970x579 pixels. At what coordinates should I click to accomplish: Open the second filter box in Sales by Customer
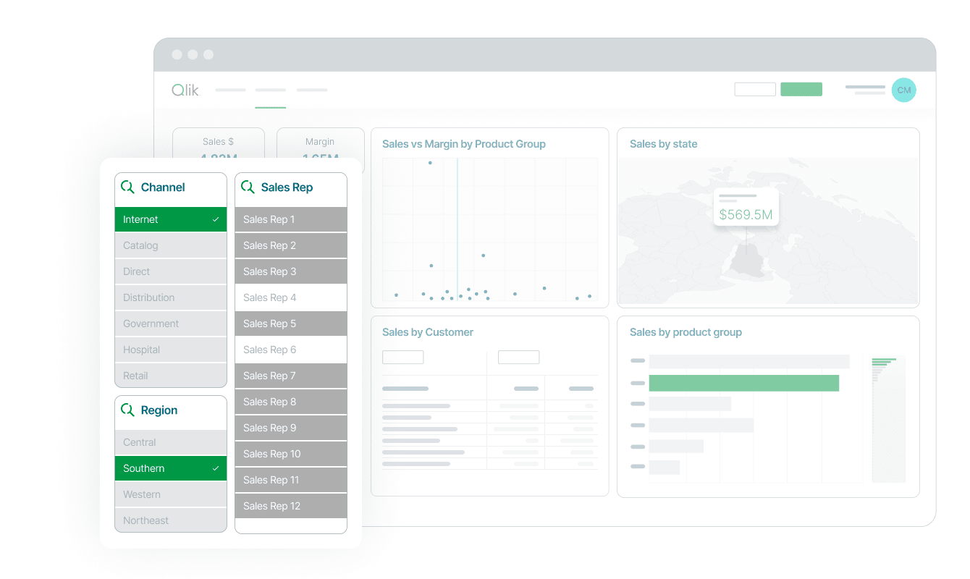pos(518,357)
